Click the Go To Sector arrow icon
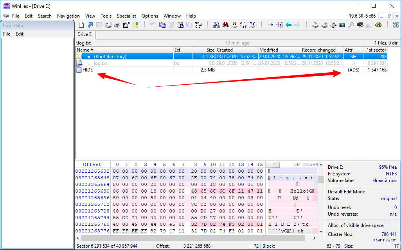The height and width of the screenshot is (250, 401). 279,25
